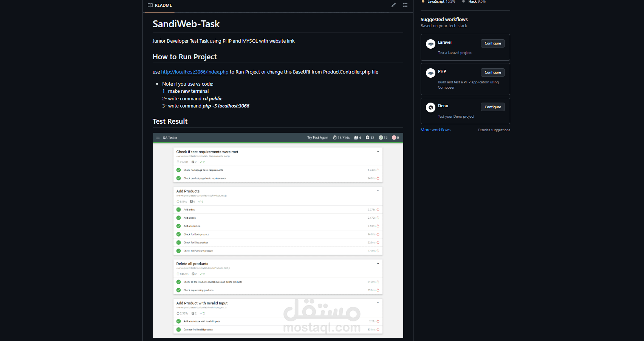This screenshot has height=341, width=644.
Task: Click Dismiss suggestions
Action: (x=494, y=130)
